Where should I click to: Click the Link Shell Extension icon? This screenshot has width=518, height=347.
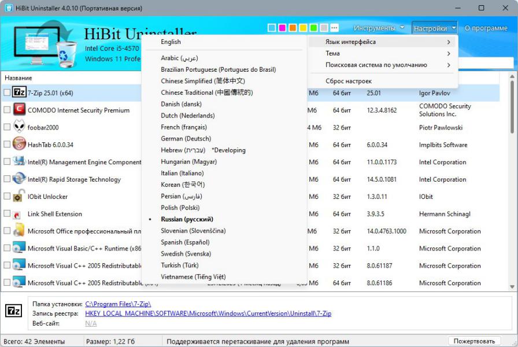coord(20,214)
